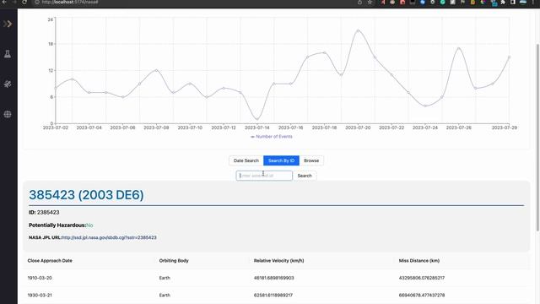Viewport: 540px width, 304px height.
Task: Open the satellite icon page in sidebar
Action: tap(8, 84)
